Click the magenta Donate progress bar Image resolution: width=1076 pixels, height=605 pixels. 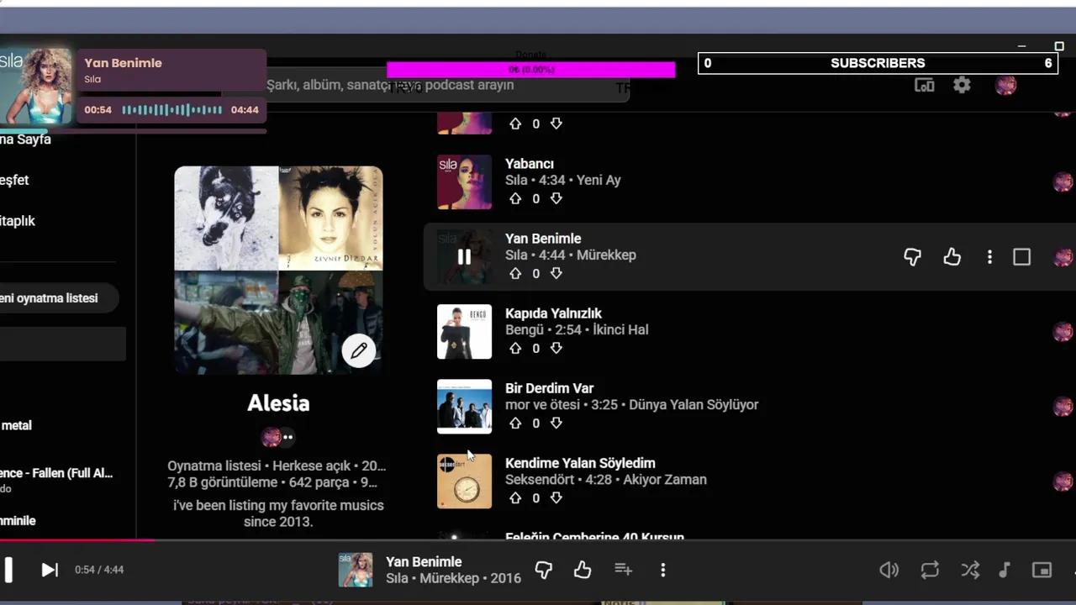pos(530,70)
